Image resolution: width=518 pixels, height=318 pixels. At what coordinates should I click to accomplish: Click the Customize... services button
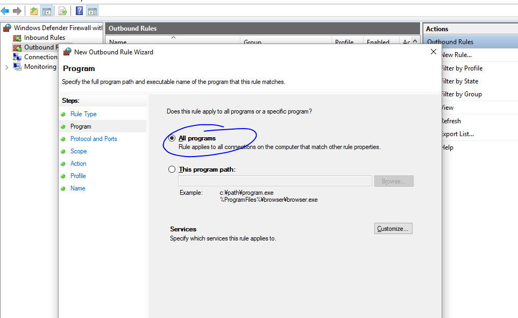click(x=393, y=229)
